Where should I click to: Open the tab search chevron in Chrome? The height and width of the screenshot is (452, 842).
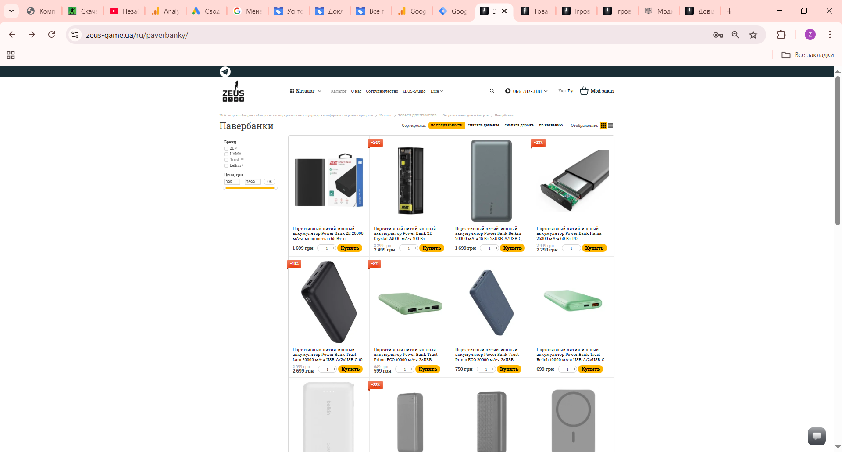[11, 11]
